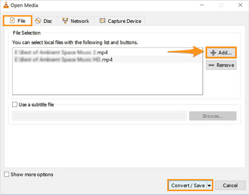Open the Disc tab
Image resolution: width=249 pixels, height=195 pixels.
(44, 21)
